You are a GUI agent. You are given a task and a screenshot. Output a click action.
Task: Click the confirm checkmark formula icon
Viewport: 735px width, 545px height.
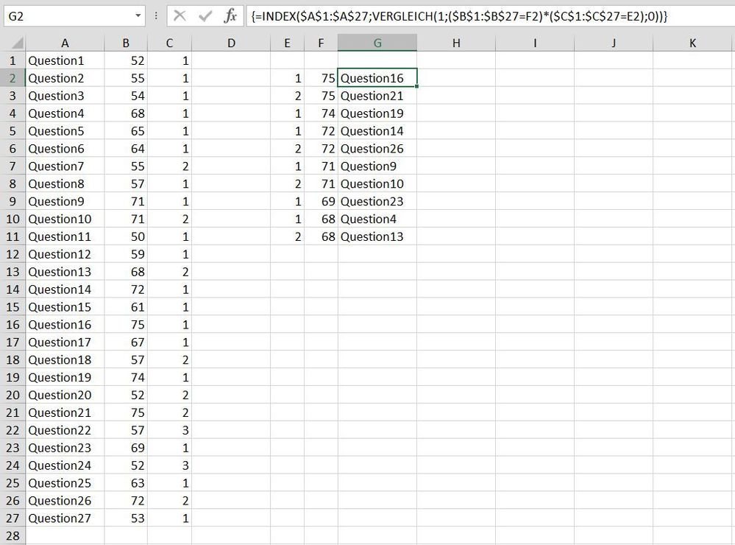tap(205, 16)
